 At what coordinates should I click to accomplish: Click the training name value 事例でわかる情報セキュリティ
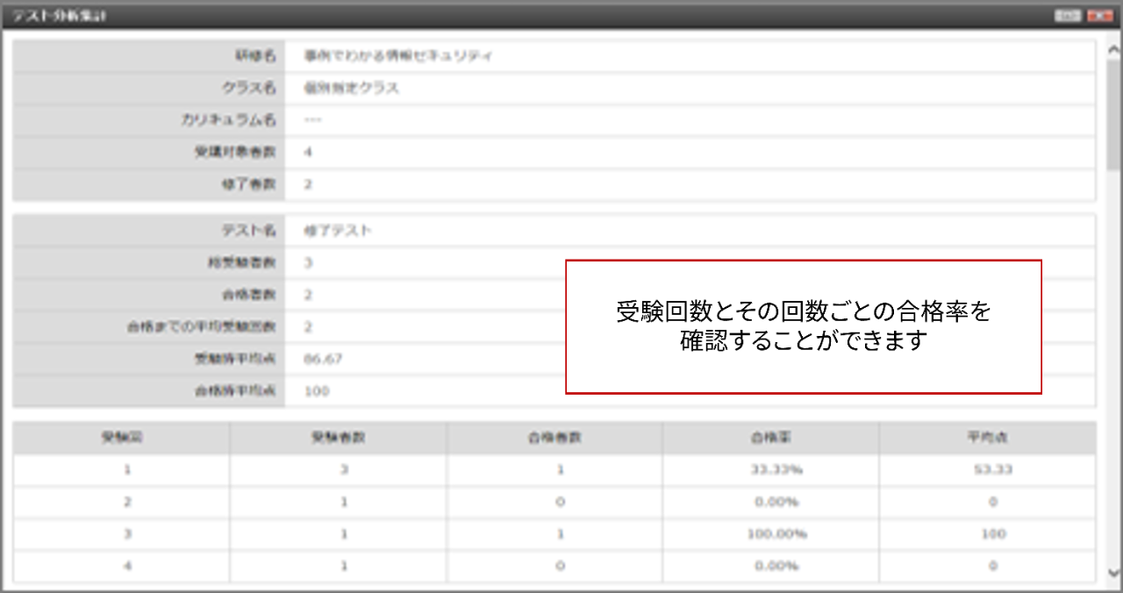397,56
